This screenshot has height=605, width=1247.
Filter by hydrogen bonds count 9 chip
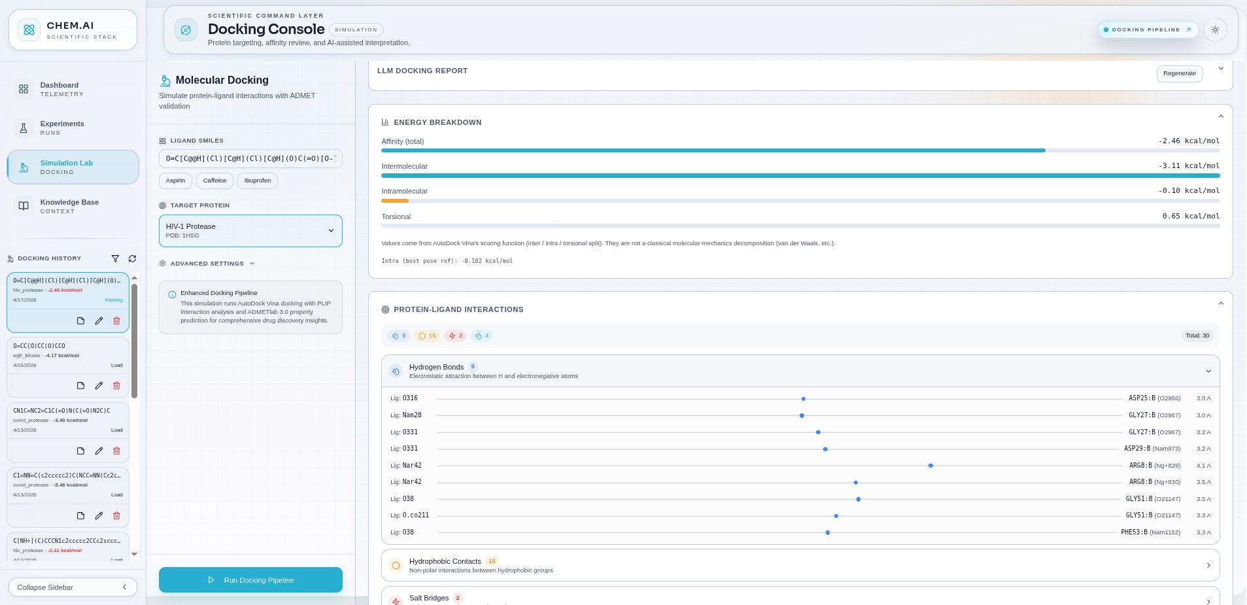(x=399, y=336)
